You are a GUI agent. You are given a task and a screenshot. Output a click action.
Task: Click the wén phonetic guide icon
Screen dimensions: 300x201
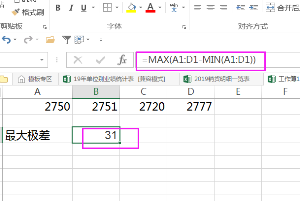point(174,8)
